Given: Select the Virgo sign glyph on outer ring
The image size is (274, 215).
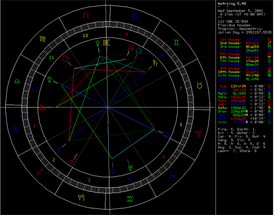Looking at the screenshot, I should pyautogui.click(x=43, y=39).
